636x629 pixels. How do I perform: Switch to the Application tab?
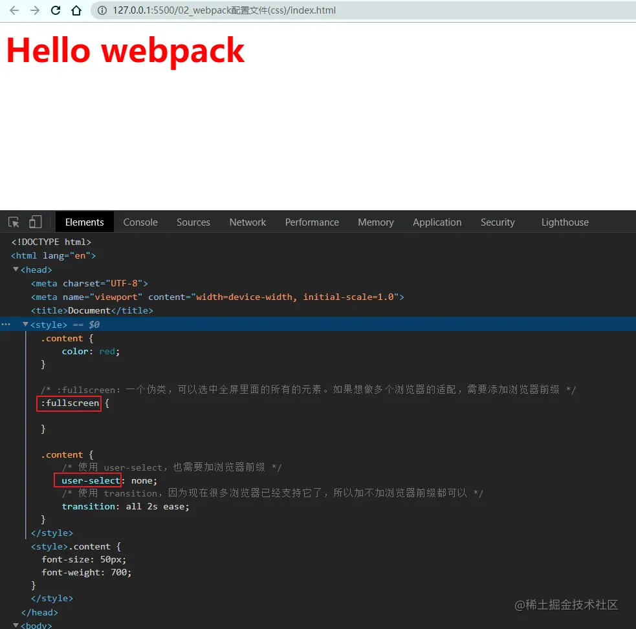437,222
